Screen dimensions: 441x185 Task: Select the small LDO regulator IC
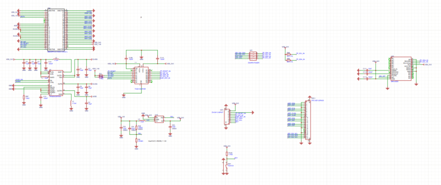coord(159,118)
